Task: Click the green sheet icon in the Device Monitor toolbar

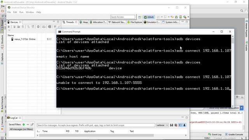Action: coord(181,17)
